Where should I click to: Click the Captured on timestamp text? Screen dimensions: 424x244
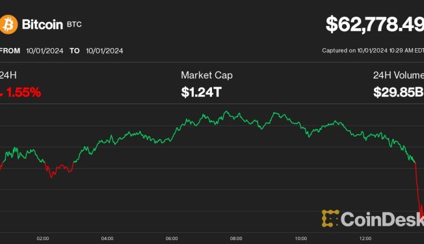click(373, 51)
